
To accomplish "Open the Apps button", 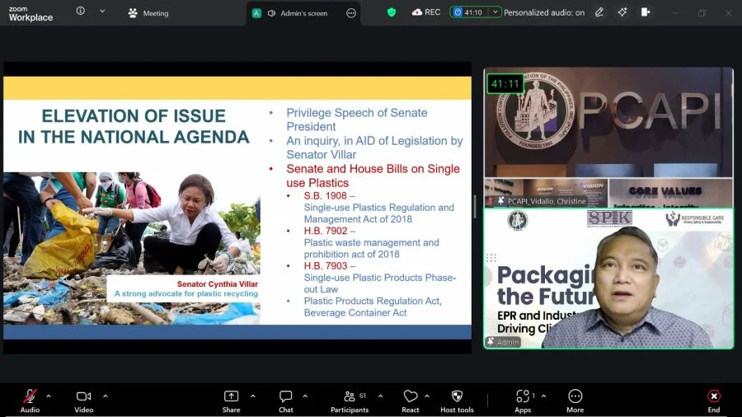I will point(523,401).
